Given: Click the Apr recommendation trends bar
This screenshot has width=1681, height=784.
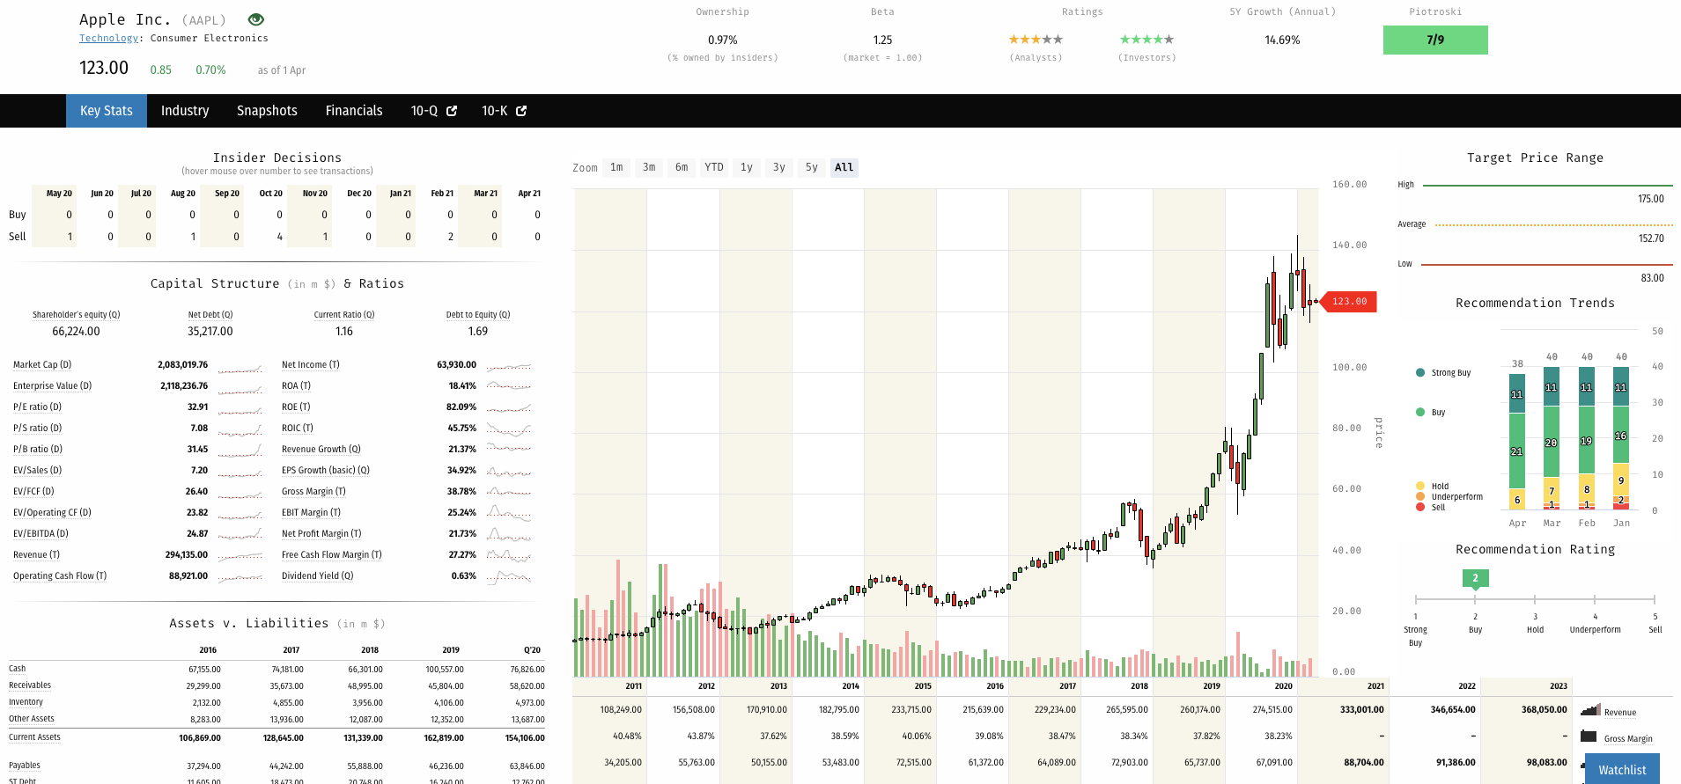Looking at the screenshot, I should point(1517,441).
